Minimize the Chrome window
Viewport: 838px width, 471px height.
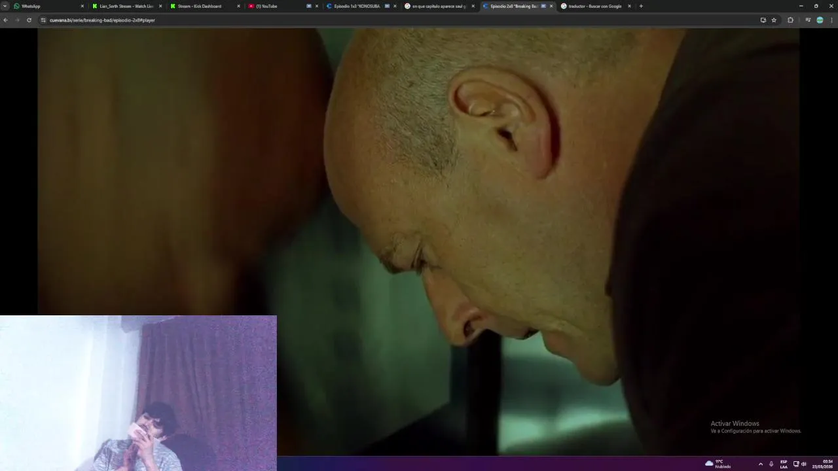[x=801, y=6]
